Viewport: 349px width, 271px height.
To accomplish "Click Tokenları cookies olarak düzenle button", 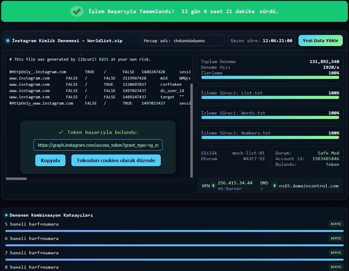I will [116, 160].
